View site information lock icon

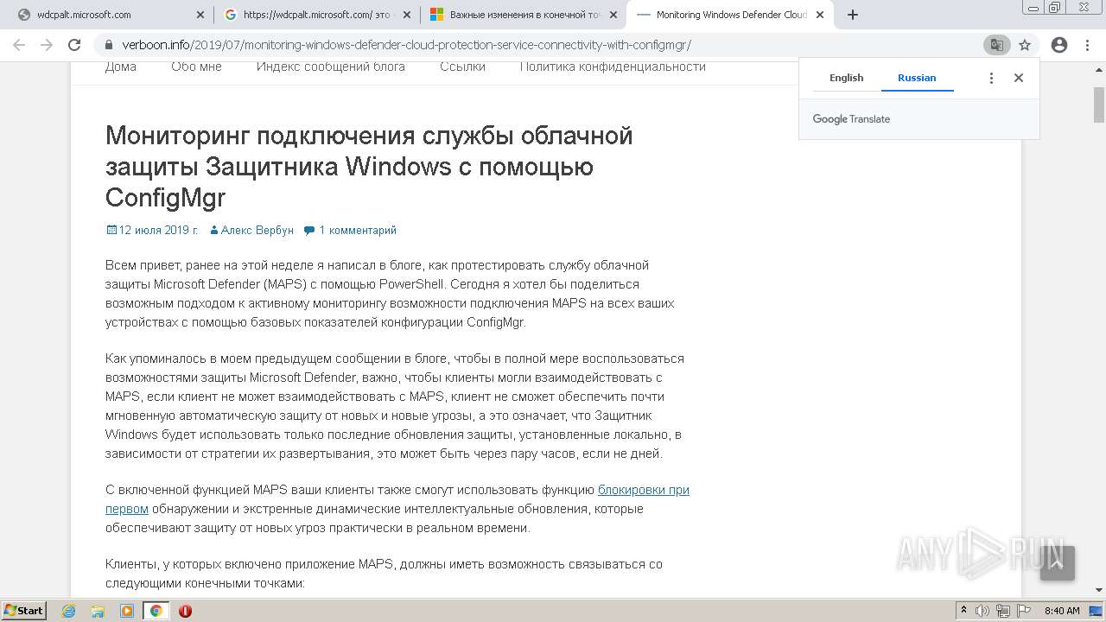coord(108,45)
